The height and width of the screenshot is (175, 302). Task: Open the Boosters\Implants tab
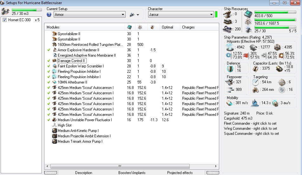(132, 173)
